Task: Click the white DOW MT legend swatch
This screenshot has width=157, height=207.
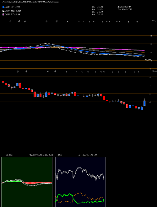Action: pos(3,11)
